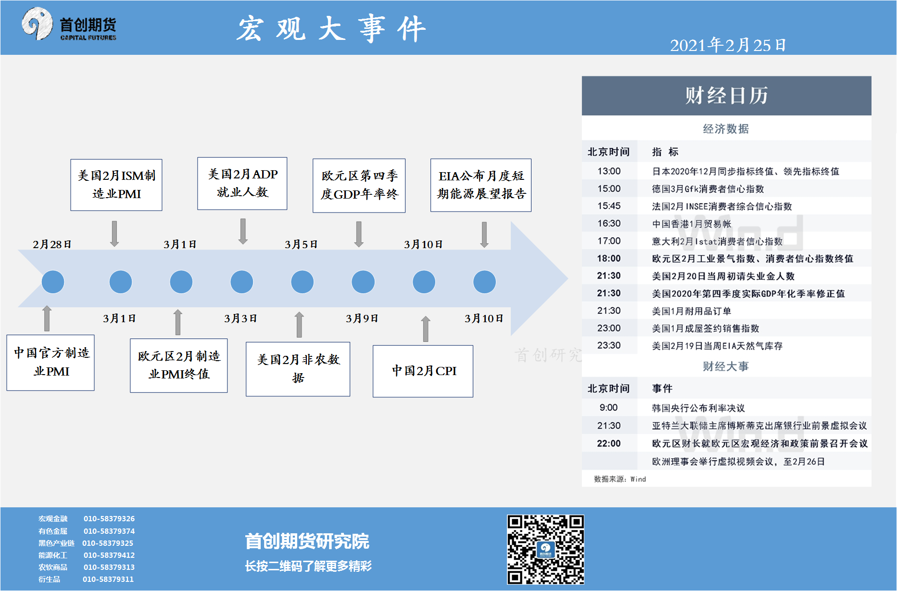The height and width of the screenshot is (591, 897).
Task: Click the timeline dot under 3月5日
Action: point(303,282)
